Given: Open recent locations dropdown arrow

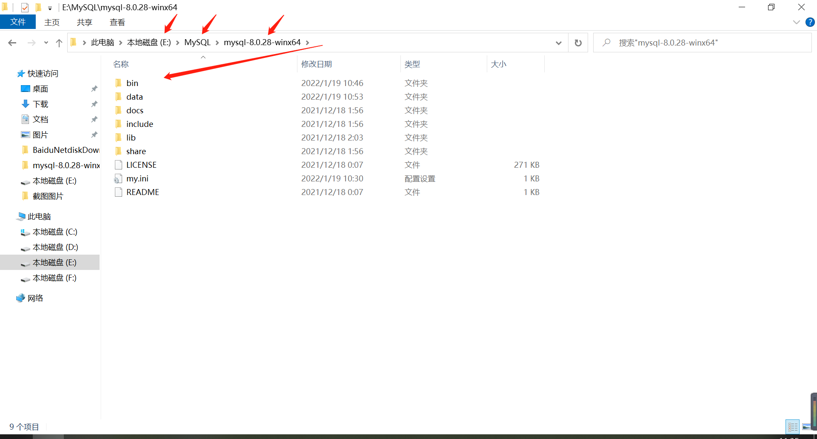Looking at the screenshot, I should [x=46, y=43].
